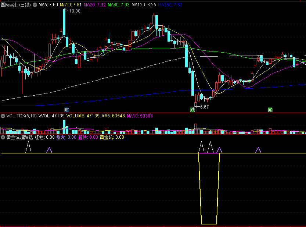Click the 10.00 high price label
This screenshot has width=306, height=227.
[x=75, y=11]
